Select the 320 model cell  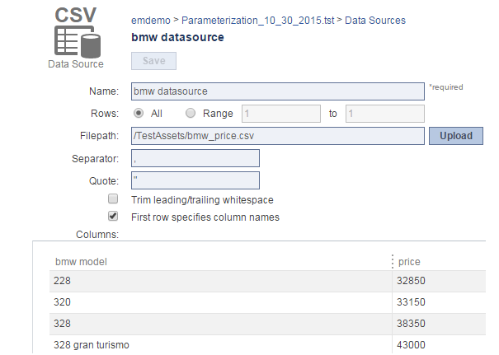(220, 302)
